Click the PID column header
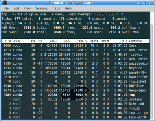The image size is (155, 121). click(x=8, y=41)
